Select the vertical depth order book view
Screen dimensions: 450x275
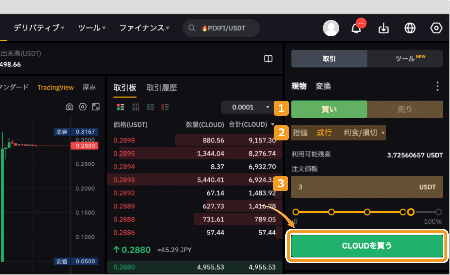(x=135, y=107)
